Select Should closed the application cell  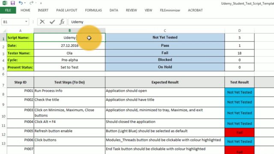165,124
